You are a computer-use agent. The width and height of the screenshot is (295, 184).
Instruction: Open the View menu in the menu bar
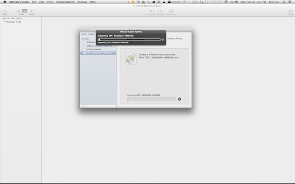coord(50,2)
